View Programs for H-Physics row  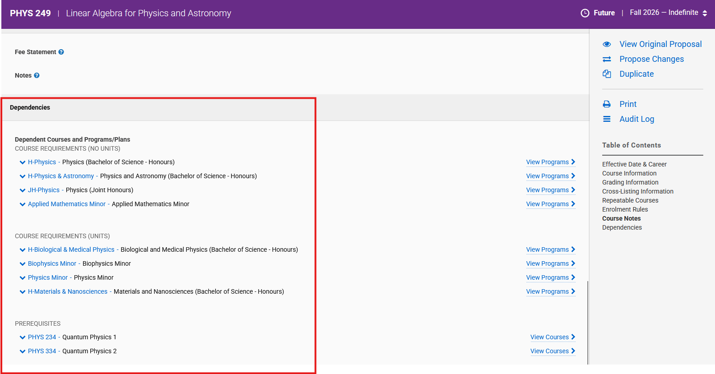pos(551,162)
